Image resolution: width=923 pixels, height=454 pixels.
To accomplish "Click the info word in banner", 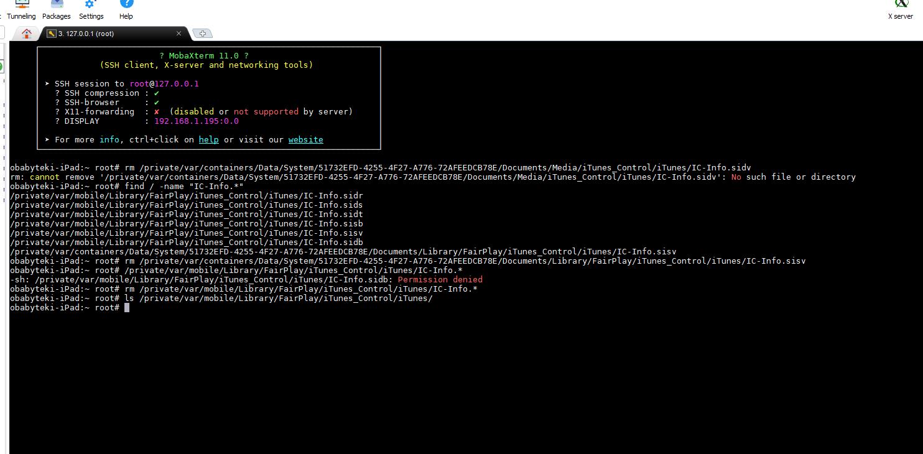I will click(109, 140).
